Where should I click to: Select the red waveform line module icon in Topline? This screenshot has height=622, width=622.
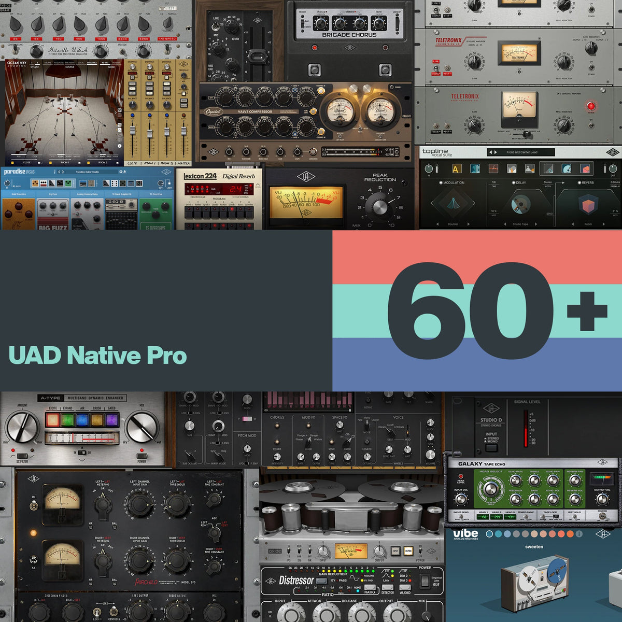pos(493,168)
